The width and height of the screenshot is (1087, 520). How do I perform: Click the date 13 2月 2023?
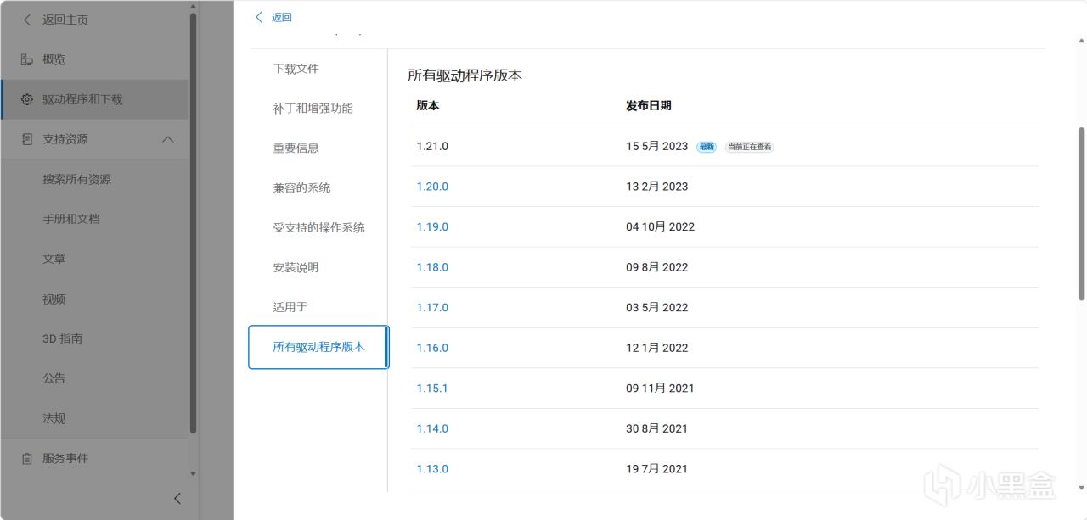pos(656,187)
